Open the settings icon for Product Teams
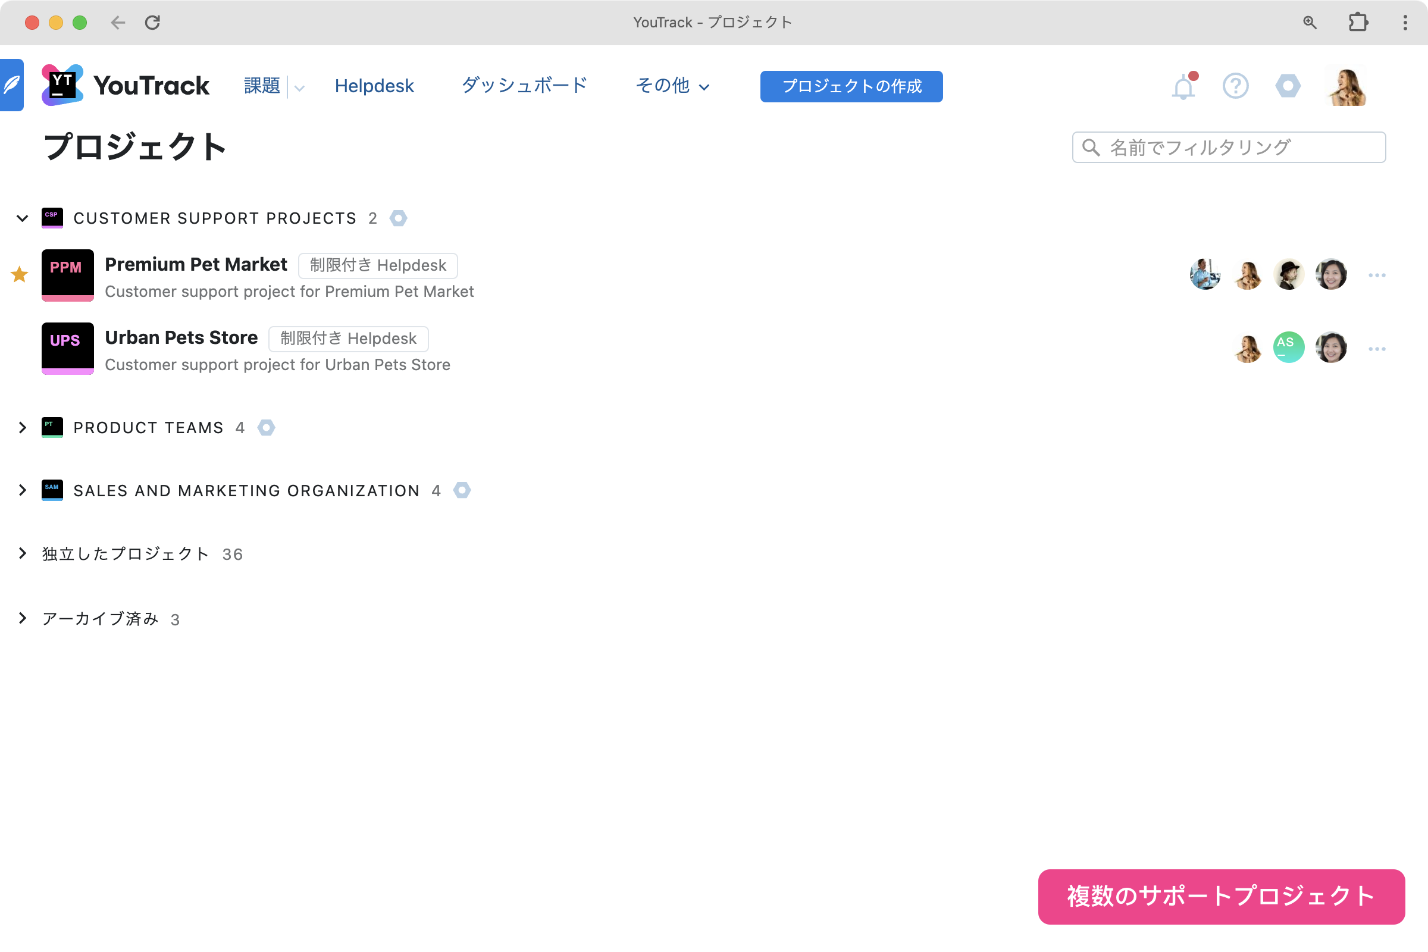This screenshot has height=952, width=1428. pos(266,427)
